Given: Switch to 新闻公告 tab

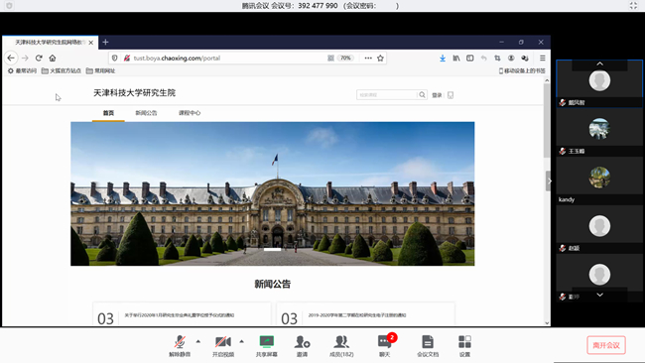Looking at the screenshot, I should point(146,113).
